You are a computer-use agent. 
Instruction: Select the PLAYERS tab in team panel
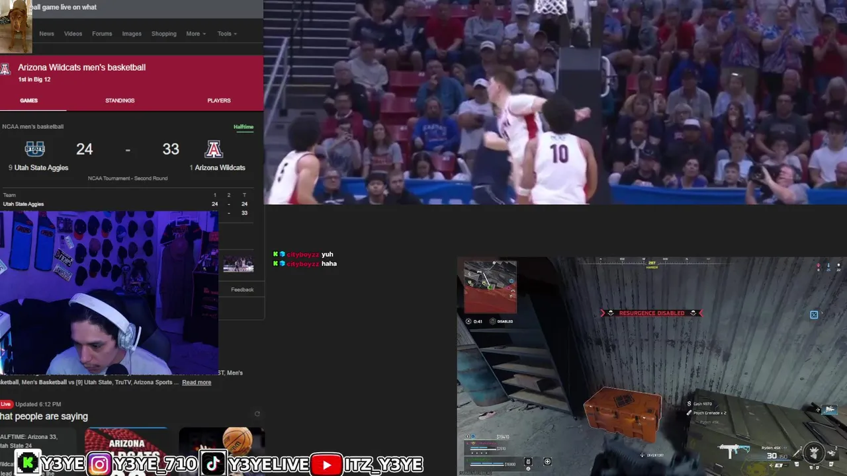219,100
